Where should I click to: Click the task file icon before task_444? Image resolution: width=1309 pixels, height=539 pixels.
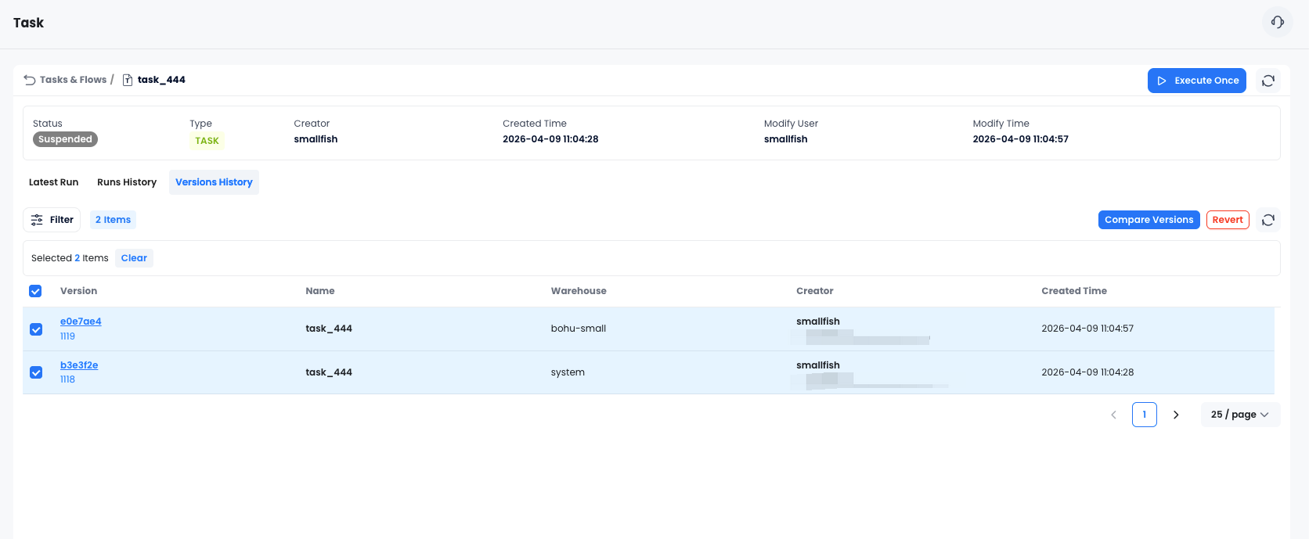[x=128, y=80]
